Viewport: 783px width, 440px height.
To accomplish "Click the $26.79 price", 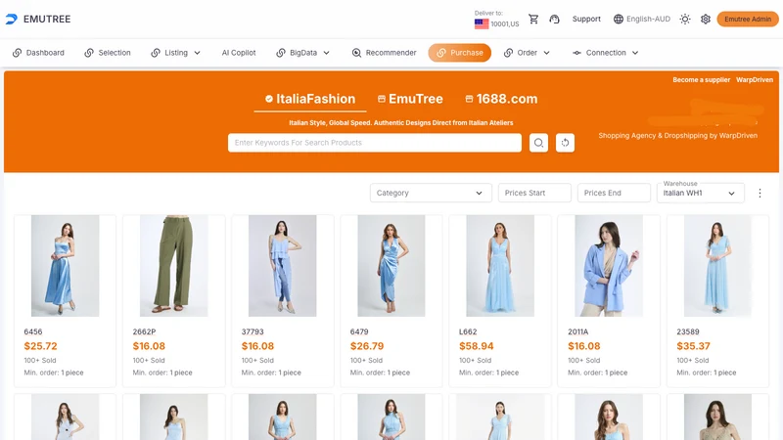I will (x=367, y=346).
